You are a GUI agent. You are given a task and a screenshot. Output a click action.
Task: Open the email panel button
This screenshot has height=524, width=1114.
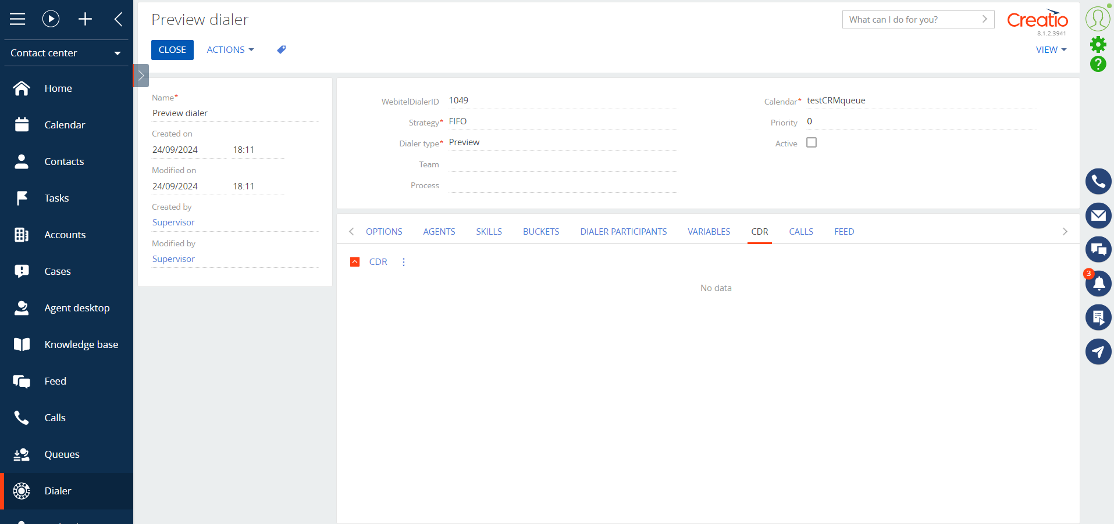click(x=1098, y=216)
